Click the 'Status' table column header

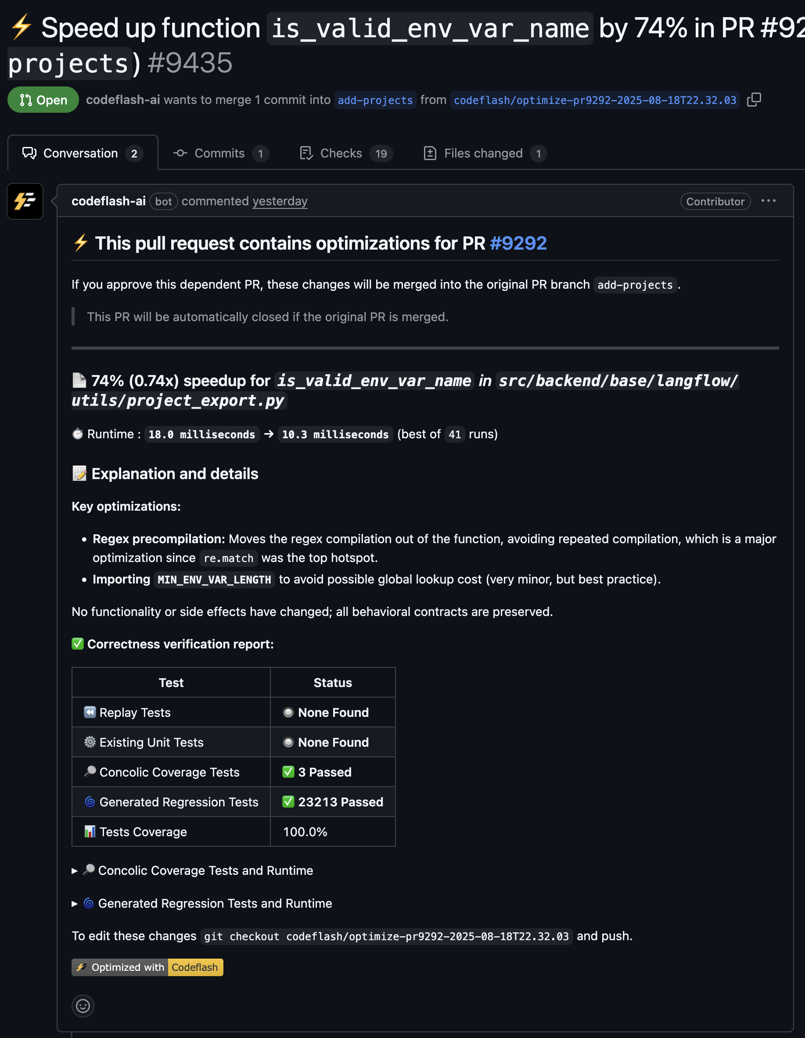(333, 683)
